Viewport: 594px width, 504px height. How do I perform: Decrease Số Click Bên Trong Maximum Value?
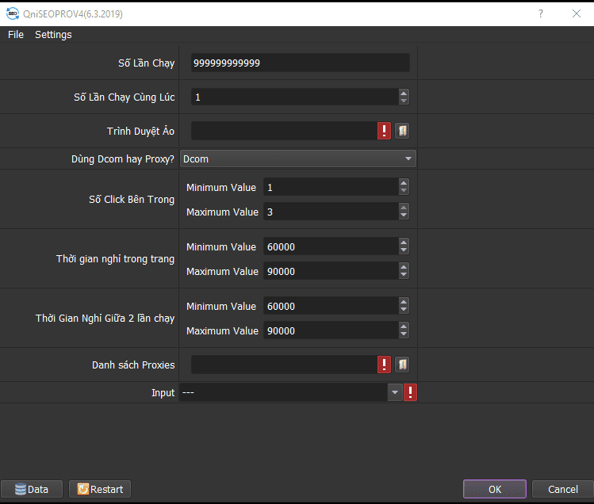coord(404,216)
